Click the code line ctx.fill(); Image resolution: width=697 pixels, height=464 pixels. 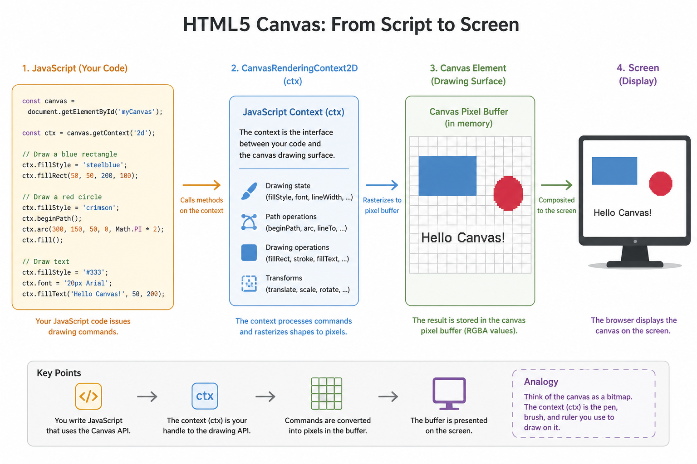(x=43, y=240)
